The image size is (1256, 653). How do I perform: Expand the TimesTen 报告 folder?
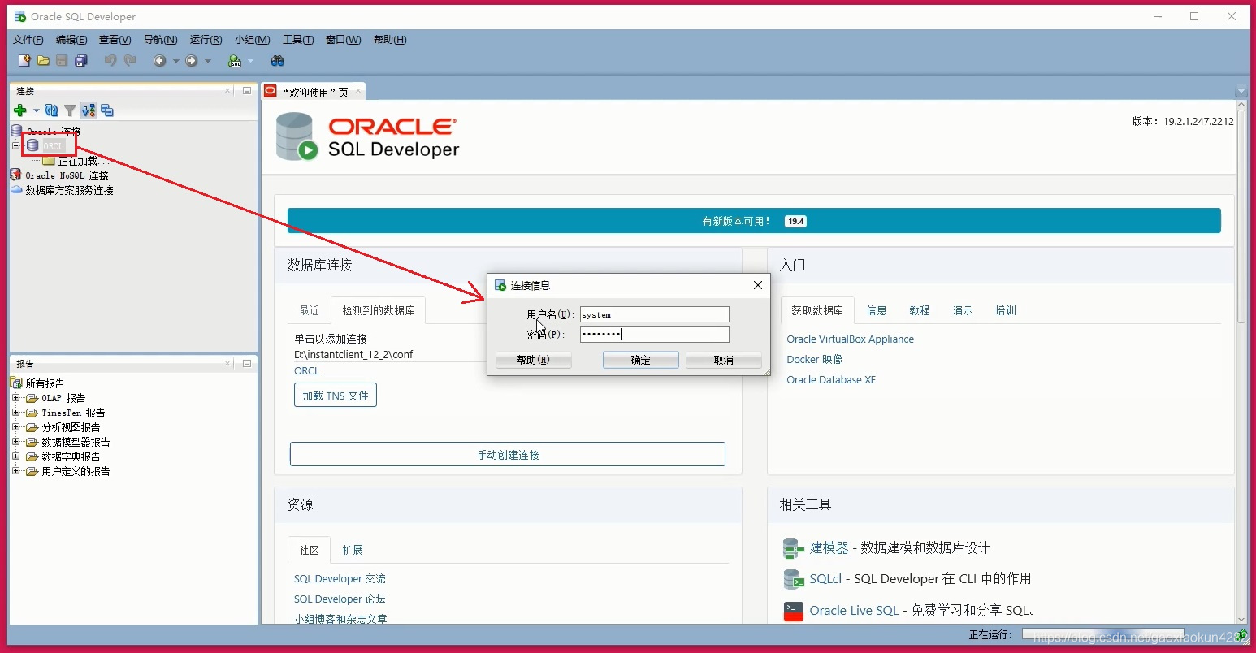pos(15,413)
